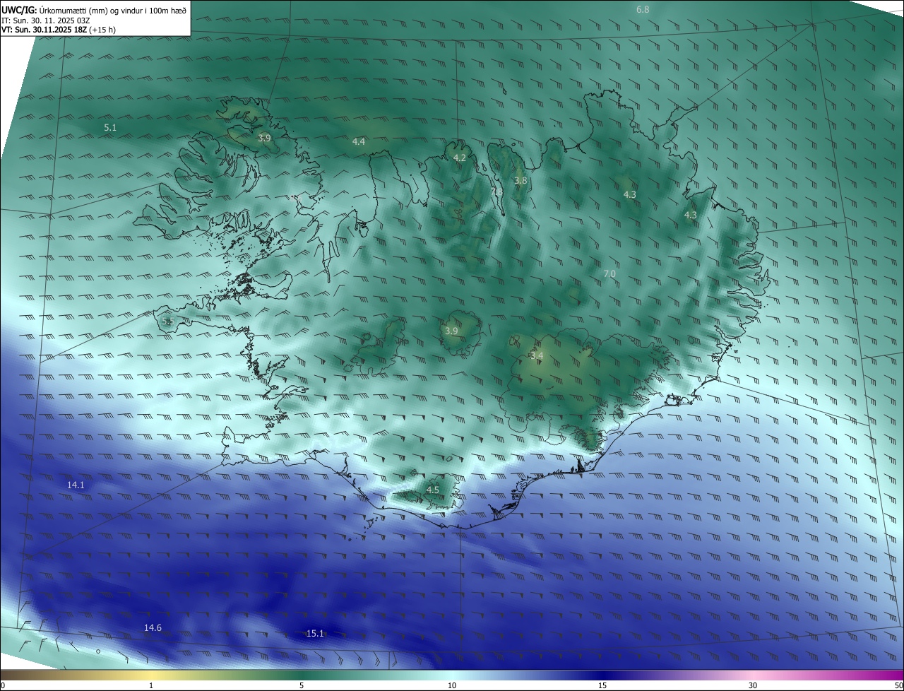Click the 4.4 value on the map

359,141
